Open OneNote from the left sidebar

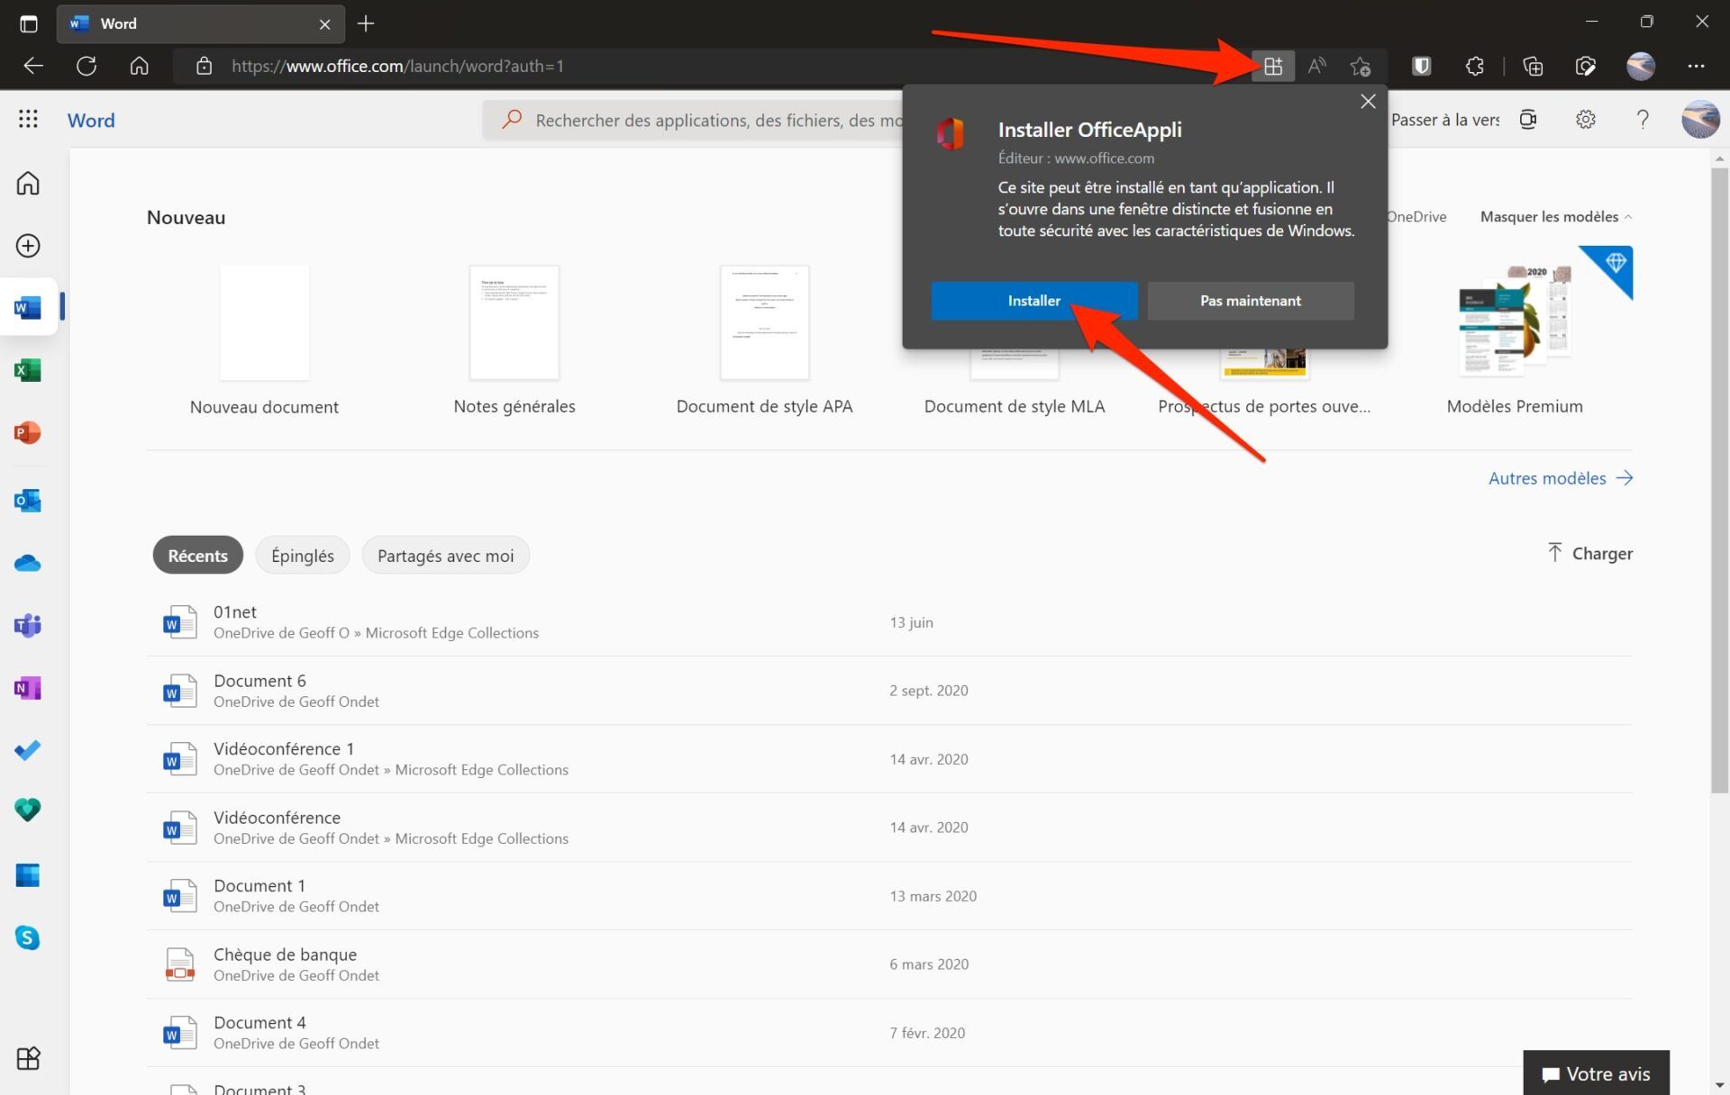[x=28, y=687]
